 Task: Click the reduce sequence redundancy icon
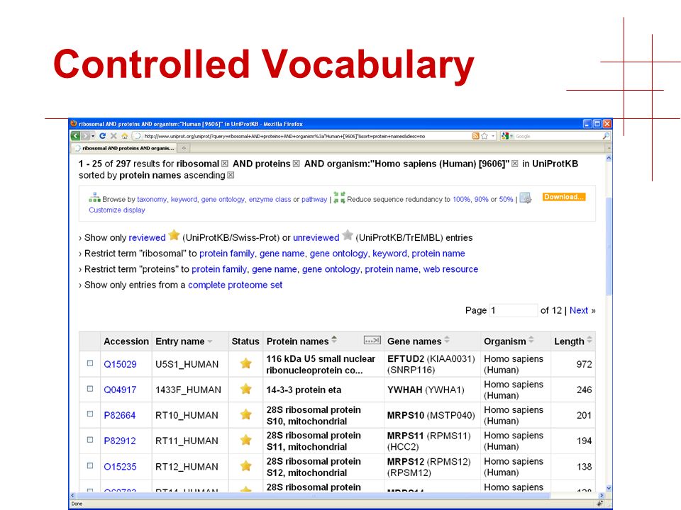coord(339,198)
